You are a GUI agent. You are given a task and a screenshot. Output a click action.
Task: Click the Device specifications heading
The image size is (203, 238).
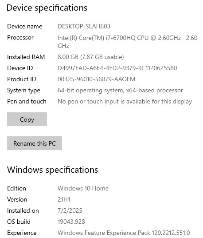tap(47, 8)
